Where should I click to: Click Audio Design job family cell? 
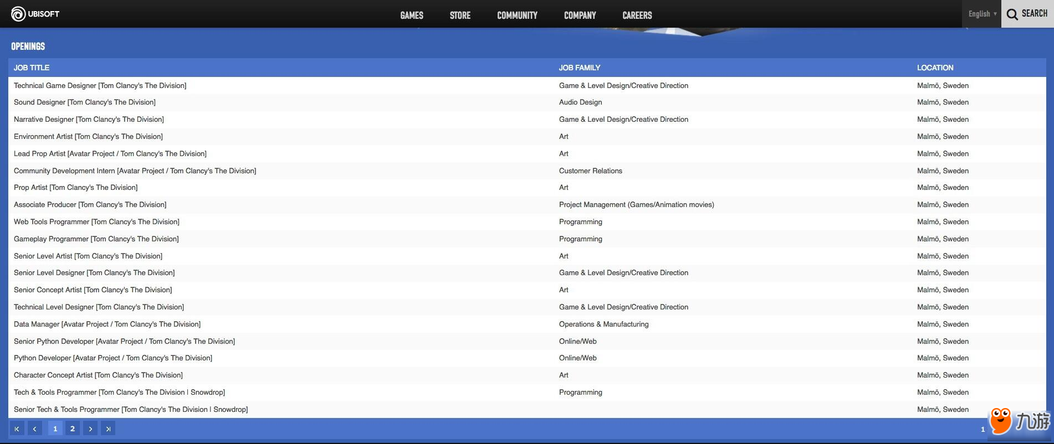click(581, 102)
